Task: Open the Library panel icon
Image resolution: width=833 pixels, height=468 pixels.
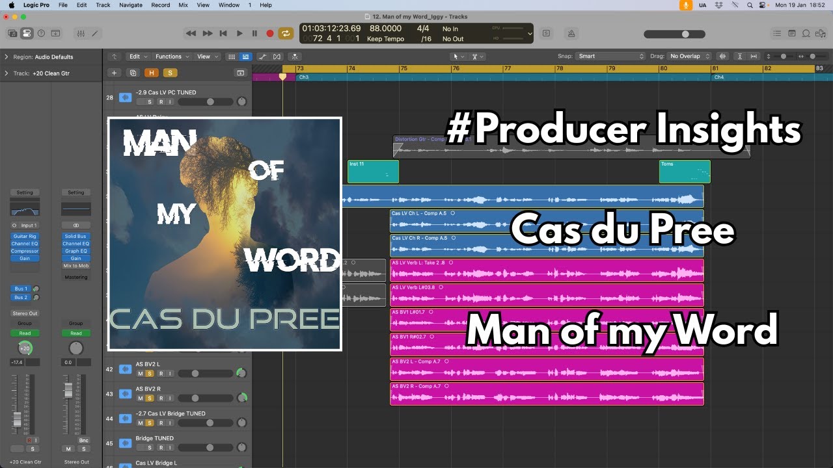Action: [x=12, y=33]
